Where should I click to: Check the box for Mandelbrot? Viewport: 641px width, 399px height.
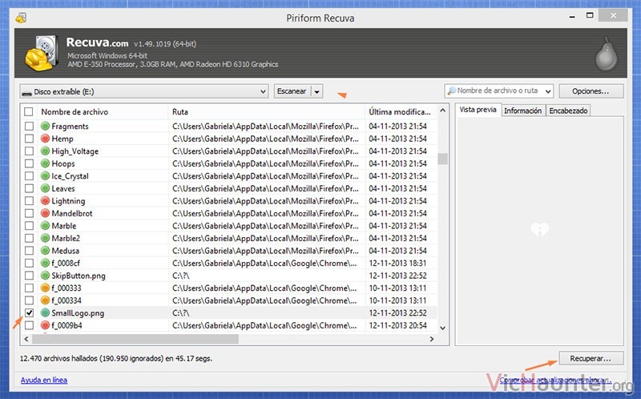click(x=29, y=213)
